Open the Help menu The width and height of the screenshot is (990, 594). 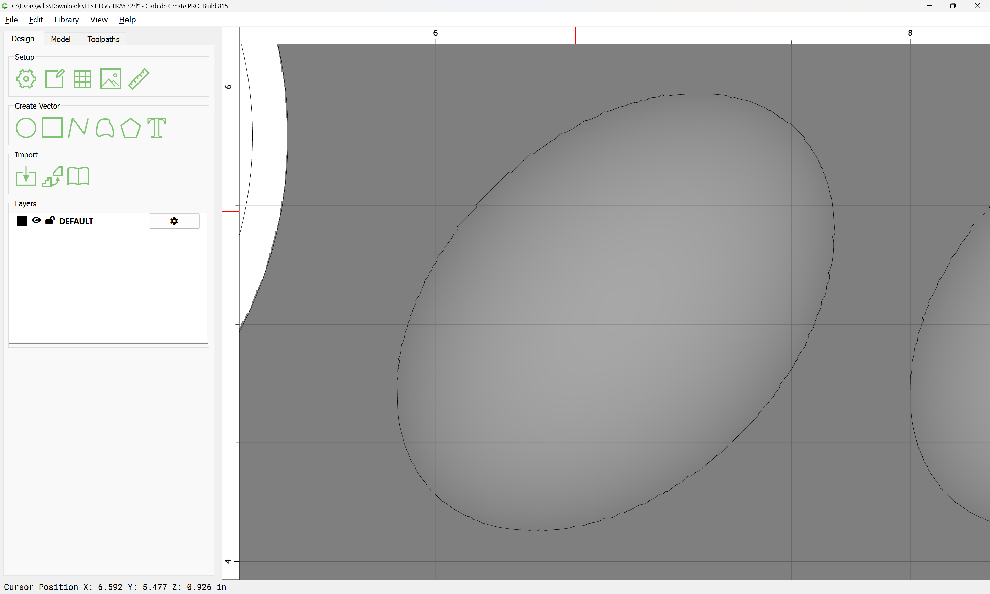(x=127, y=19)
